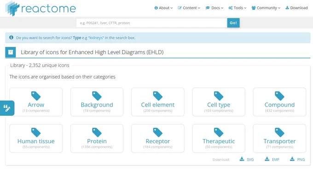Click the tag icon above Transporter
Screen dimensions: 313x169
click(279, 132)
